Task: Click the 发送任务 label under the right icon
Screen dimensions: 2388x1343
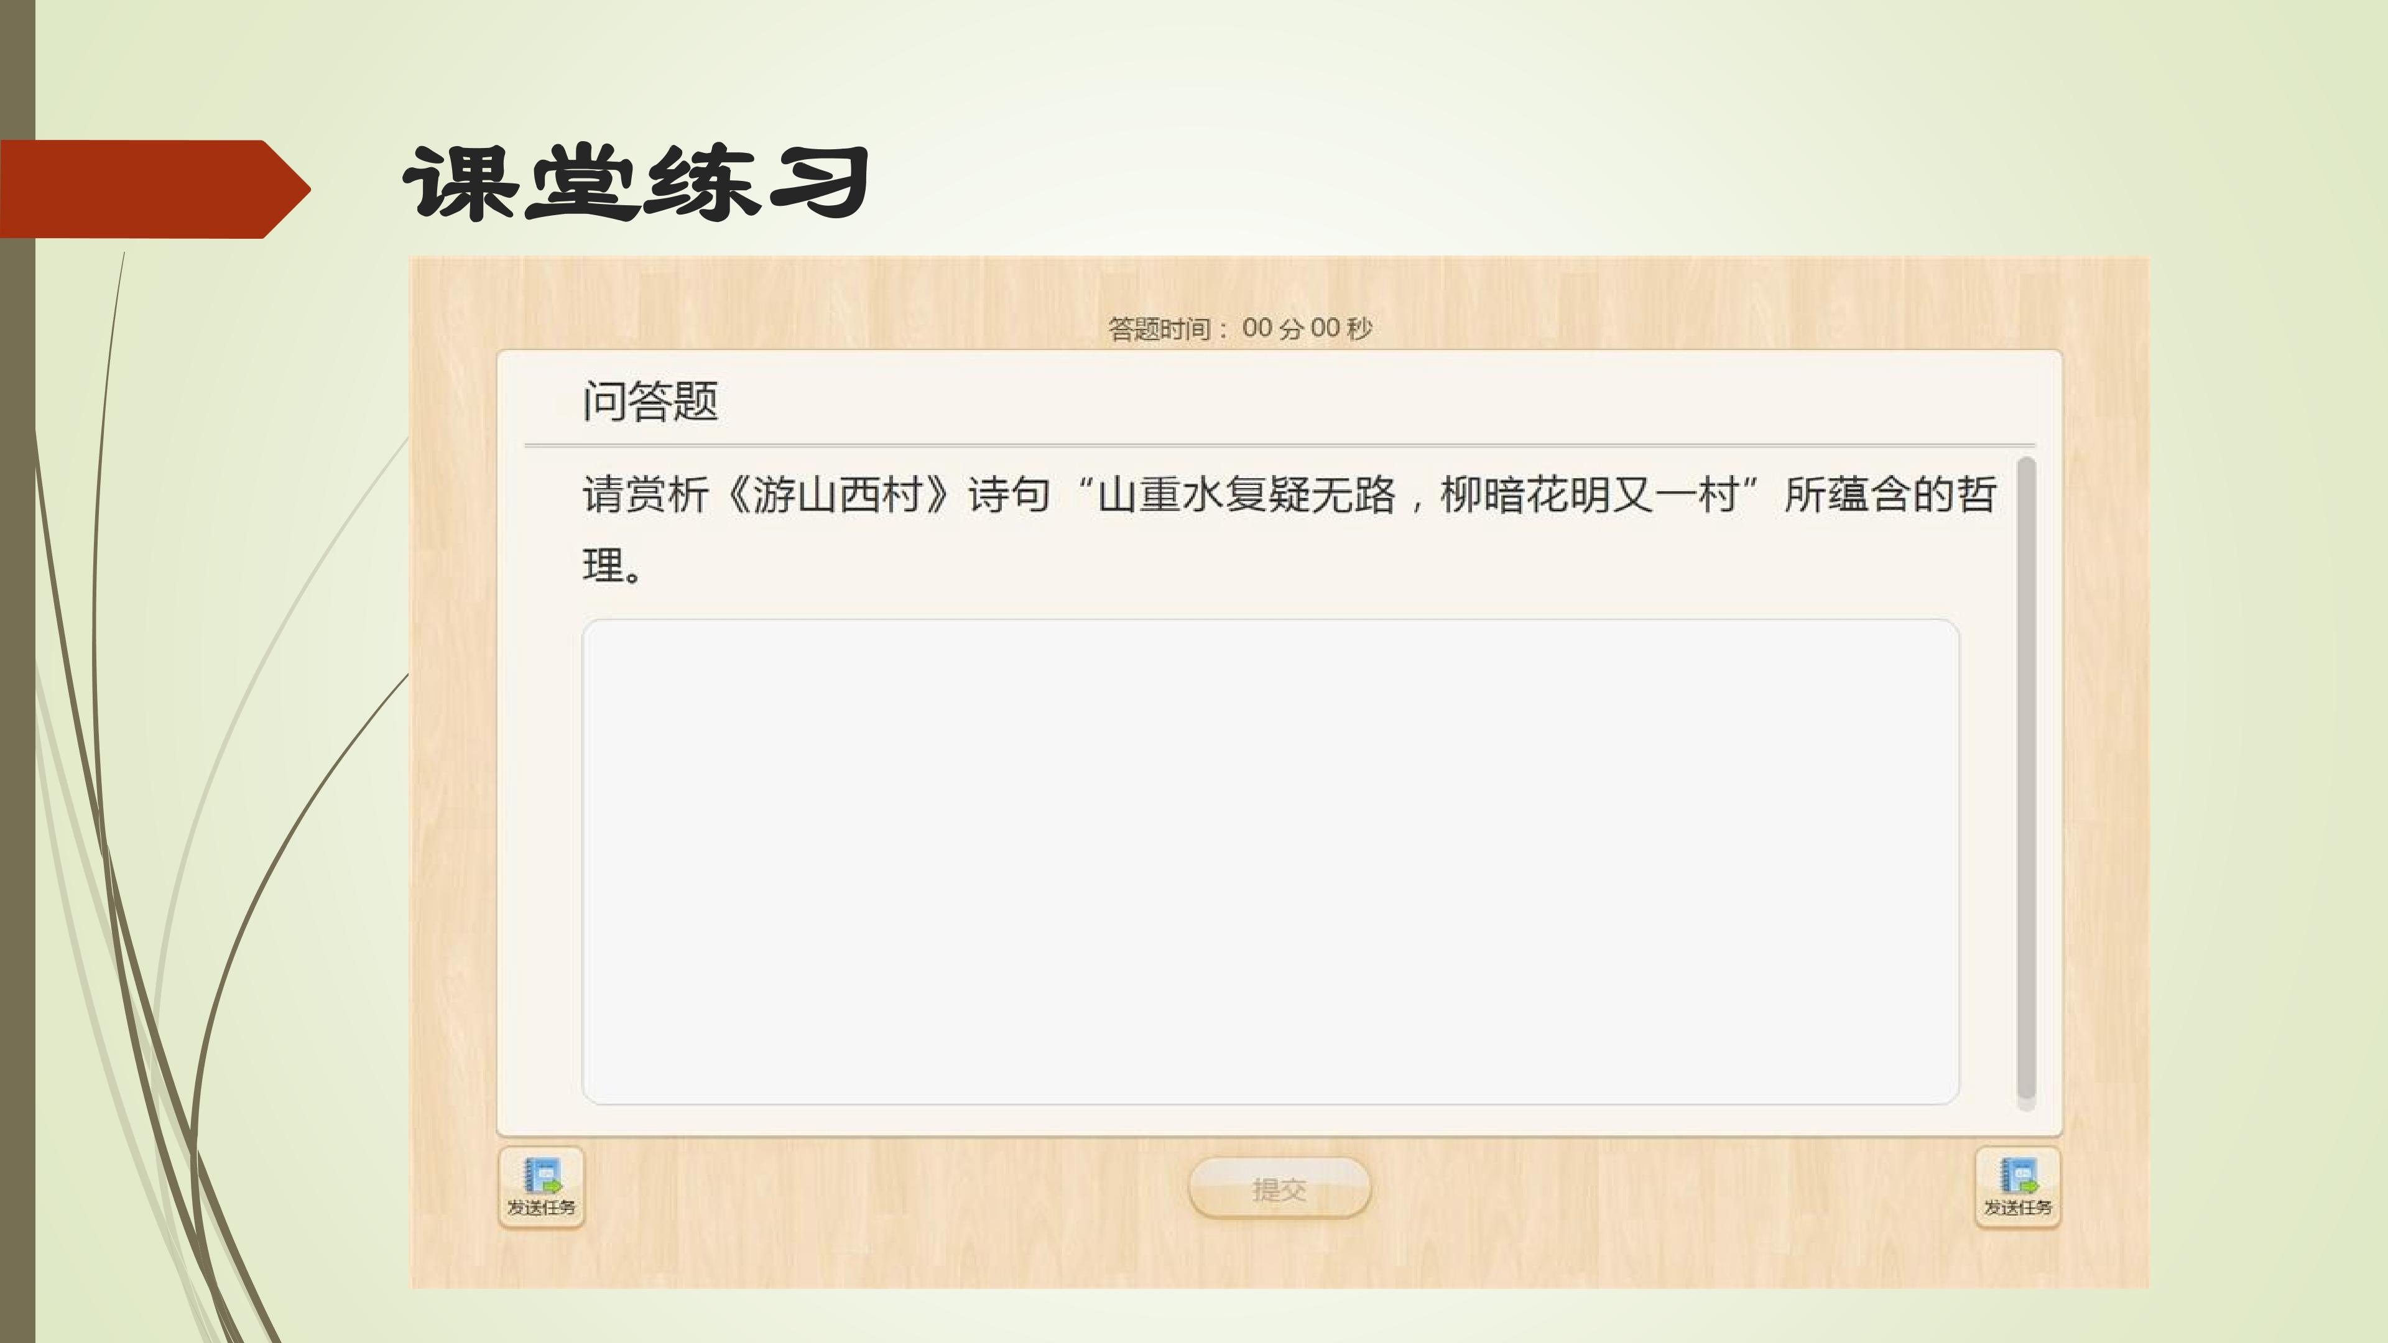Action: click(x=2018, y=1207)
